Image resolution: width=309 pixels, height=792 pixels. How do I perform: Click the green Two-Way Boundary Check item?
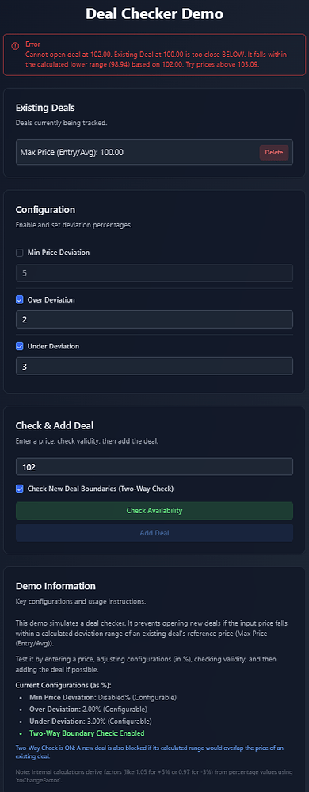click(x=87, y=732)
